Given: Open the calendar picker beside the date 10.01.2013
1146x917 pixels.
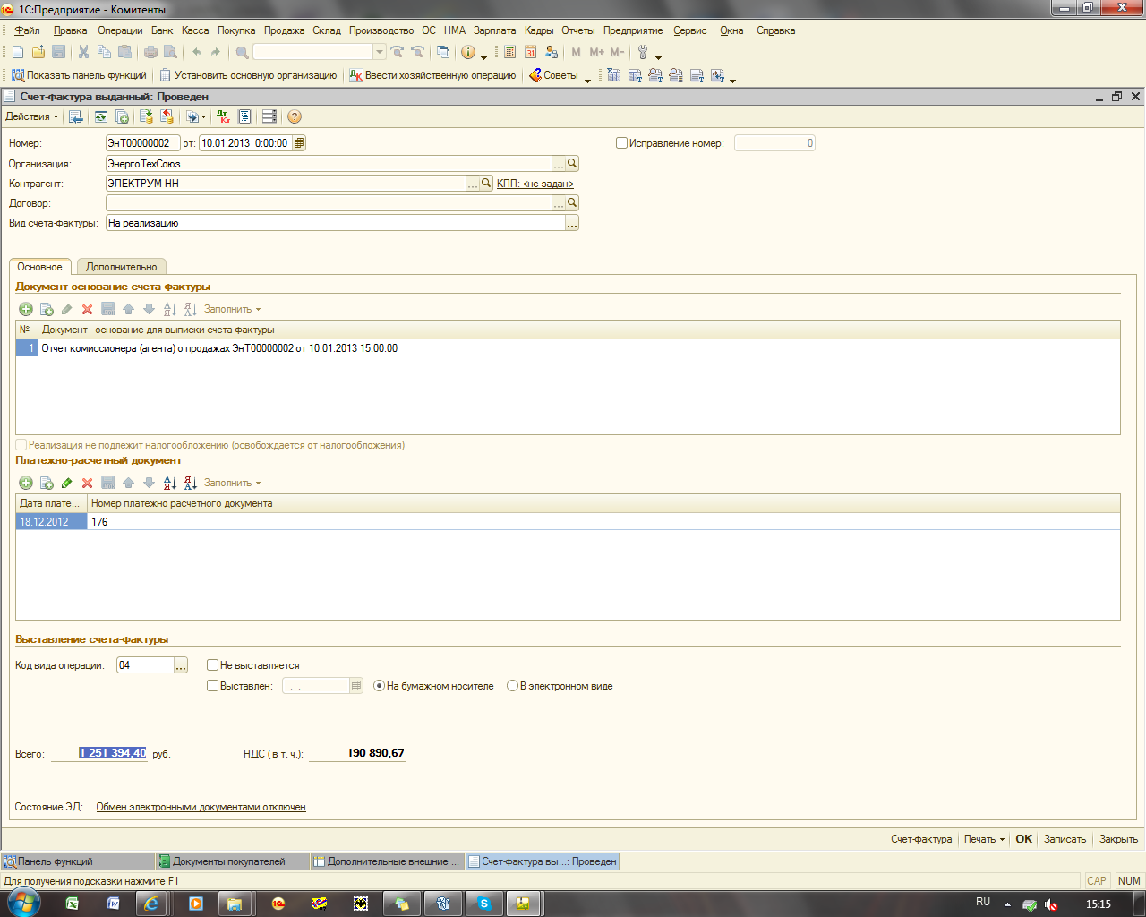Looking at the screenshot, I should point(299,143).
